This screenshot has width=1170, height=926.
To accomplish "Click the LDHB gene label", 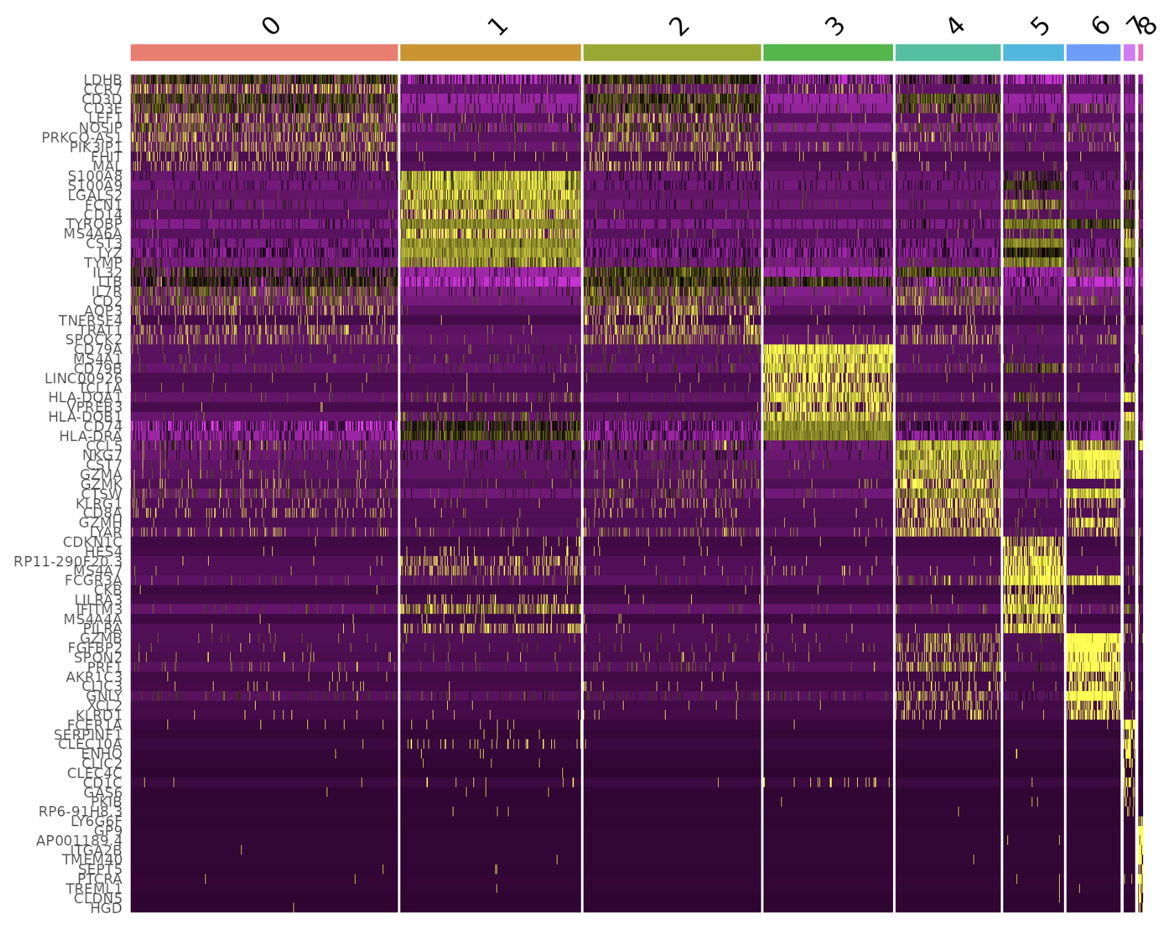I will pyautogui.click(x=103, y=80).
